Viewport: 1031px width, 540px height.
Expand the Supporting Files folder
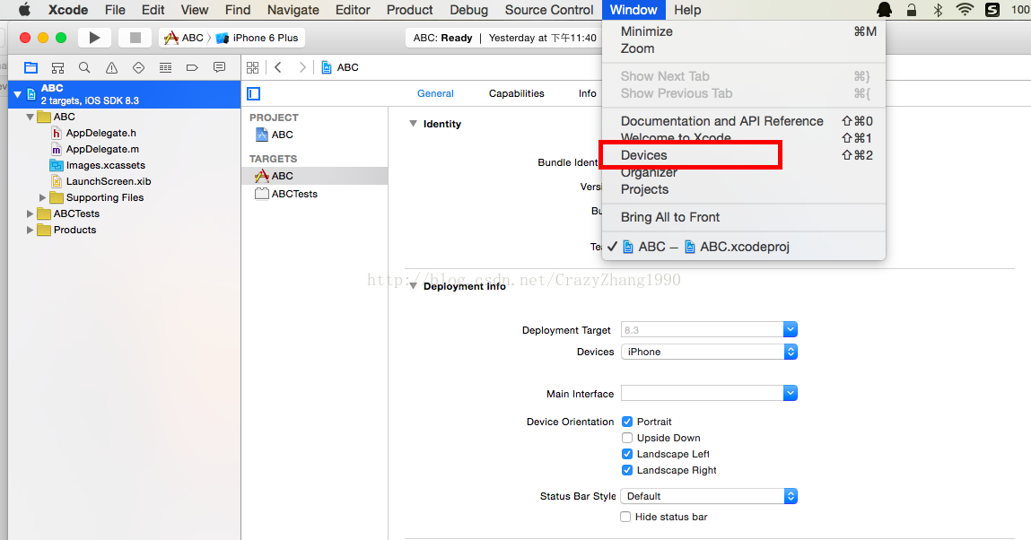click(42, 197)
